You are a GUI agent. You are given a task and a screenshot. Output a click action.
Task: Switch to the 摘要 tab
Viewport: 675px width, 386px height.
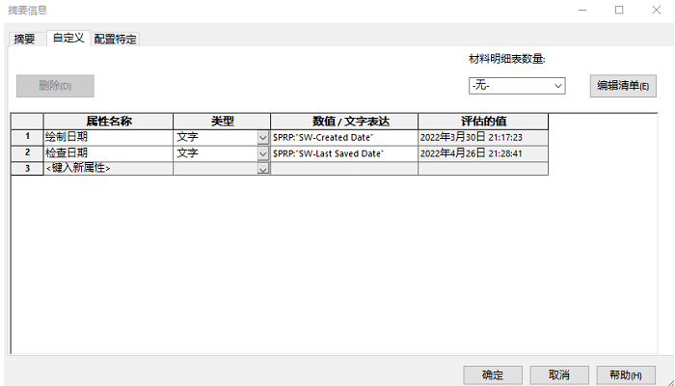(x=28, y=40)
